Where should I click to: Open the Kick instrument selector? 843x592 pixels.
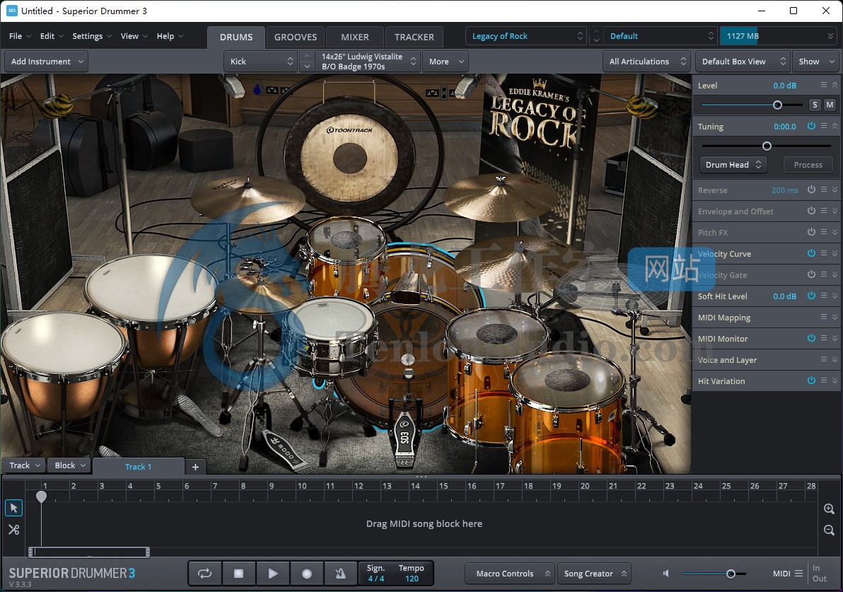point(260,62)
